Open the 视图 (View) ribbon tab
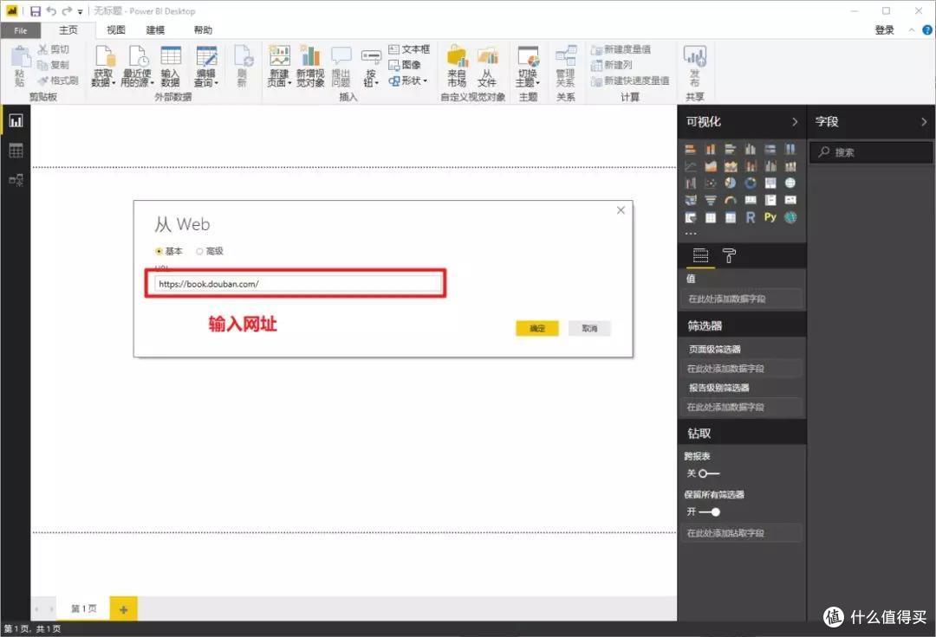The width and height of the screenshot is (936, 637). 116,30
